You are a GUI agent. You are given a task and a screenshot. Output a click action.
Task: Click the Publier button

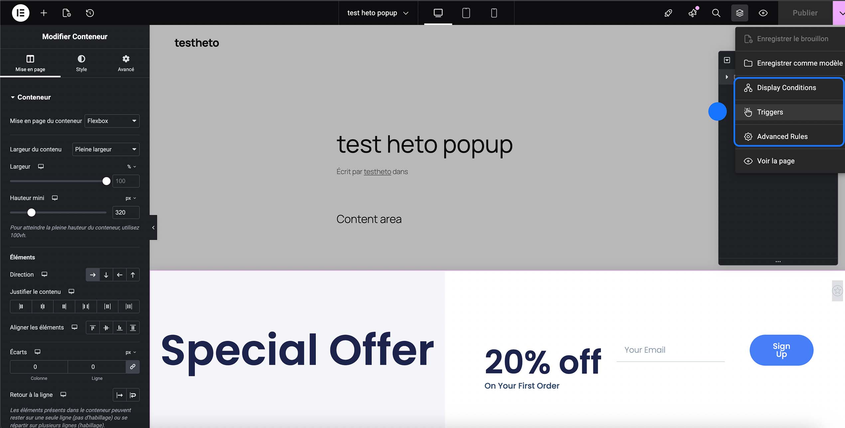(805, 13)
